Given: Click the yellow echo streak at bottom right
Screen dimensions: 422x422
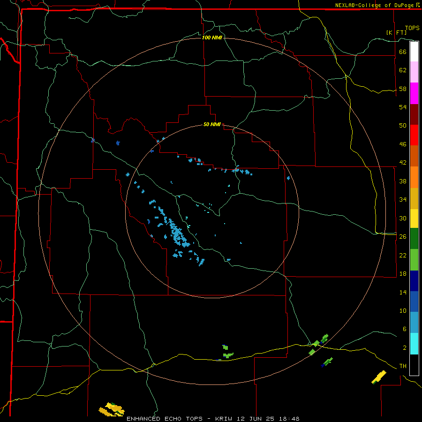Looking at the screenshot, I should (x=379, y=377).
